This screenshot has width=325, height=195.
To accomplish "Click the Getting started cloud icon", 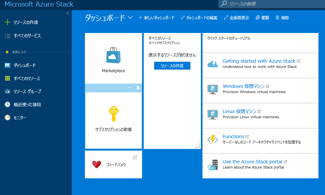I will (x=213, y=64).
